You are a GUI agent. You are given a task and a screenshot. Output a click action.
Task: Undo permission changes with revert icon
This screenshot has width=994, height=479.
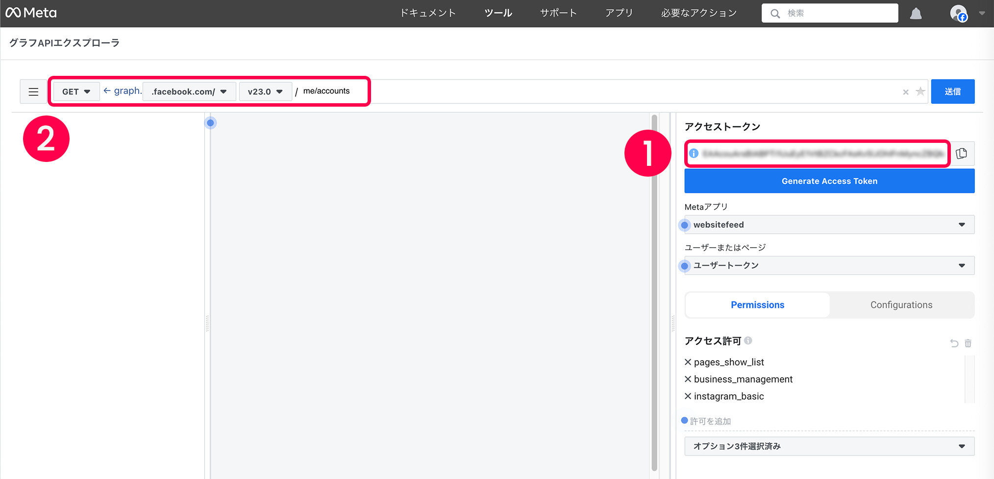coord(954,343)
